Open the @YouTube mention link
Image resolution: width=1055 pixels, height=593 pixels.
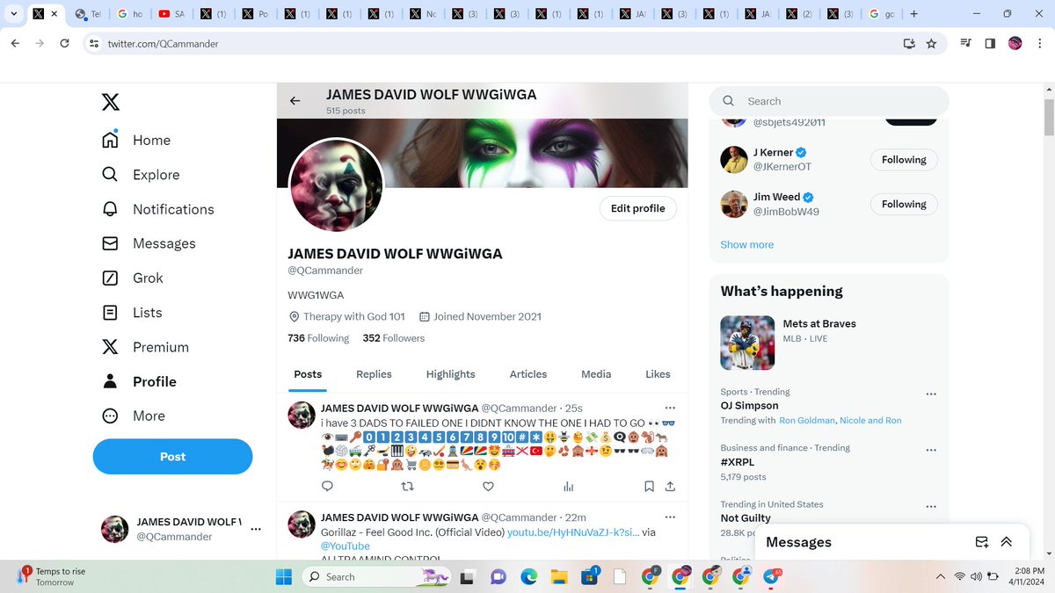click(346, 546)
